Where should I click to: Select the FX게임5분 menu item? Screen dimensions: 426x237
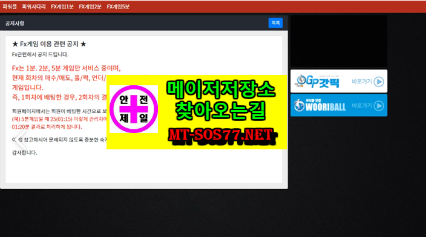point(118,7)
